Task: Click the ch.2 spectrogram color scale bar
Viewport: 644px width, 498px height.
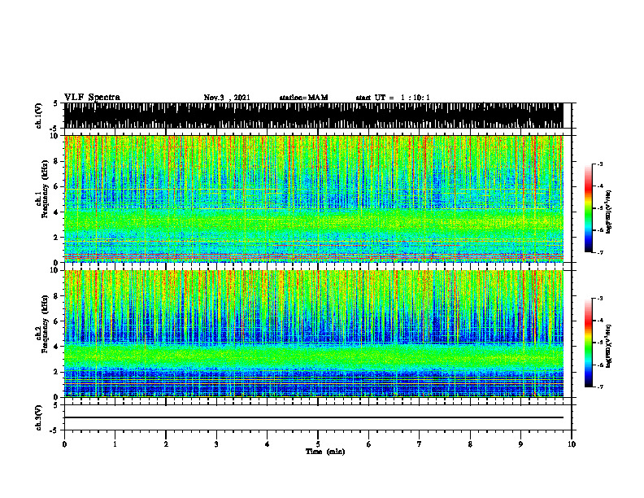Action: pos(588,343)
